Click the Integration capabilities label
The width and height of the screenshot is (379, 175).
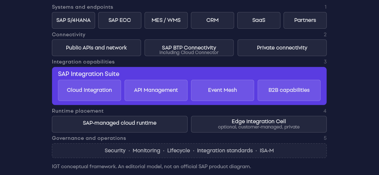pyautogui.click(x=83, y=62)
